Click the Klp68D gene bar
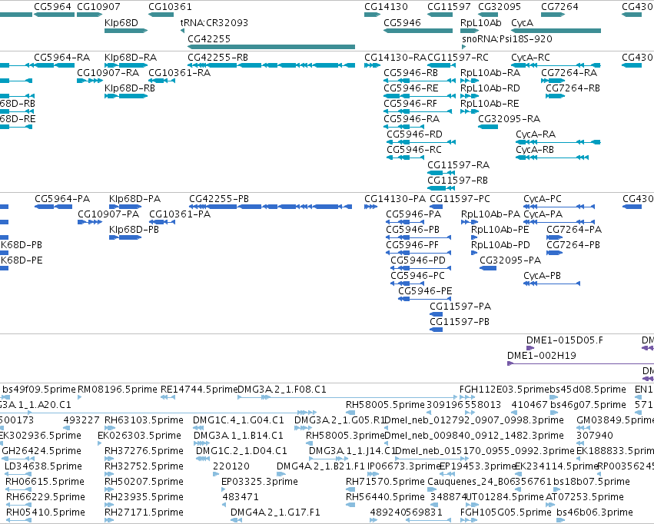 coord(126,31)
